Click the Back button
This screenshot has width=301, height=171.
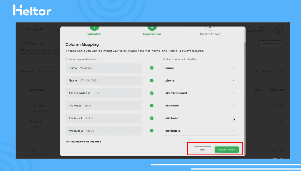(x=202, y=150)
